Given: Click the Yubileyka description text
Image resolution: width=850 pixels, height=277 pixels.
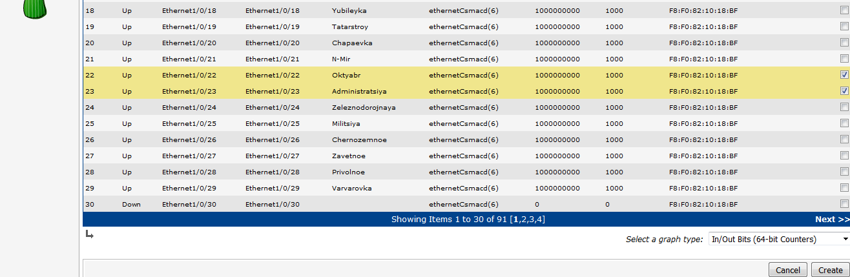Looking at the screenshot, I should tap(348, 10).
